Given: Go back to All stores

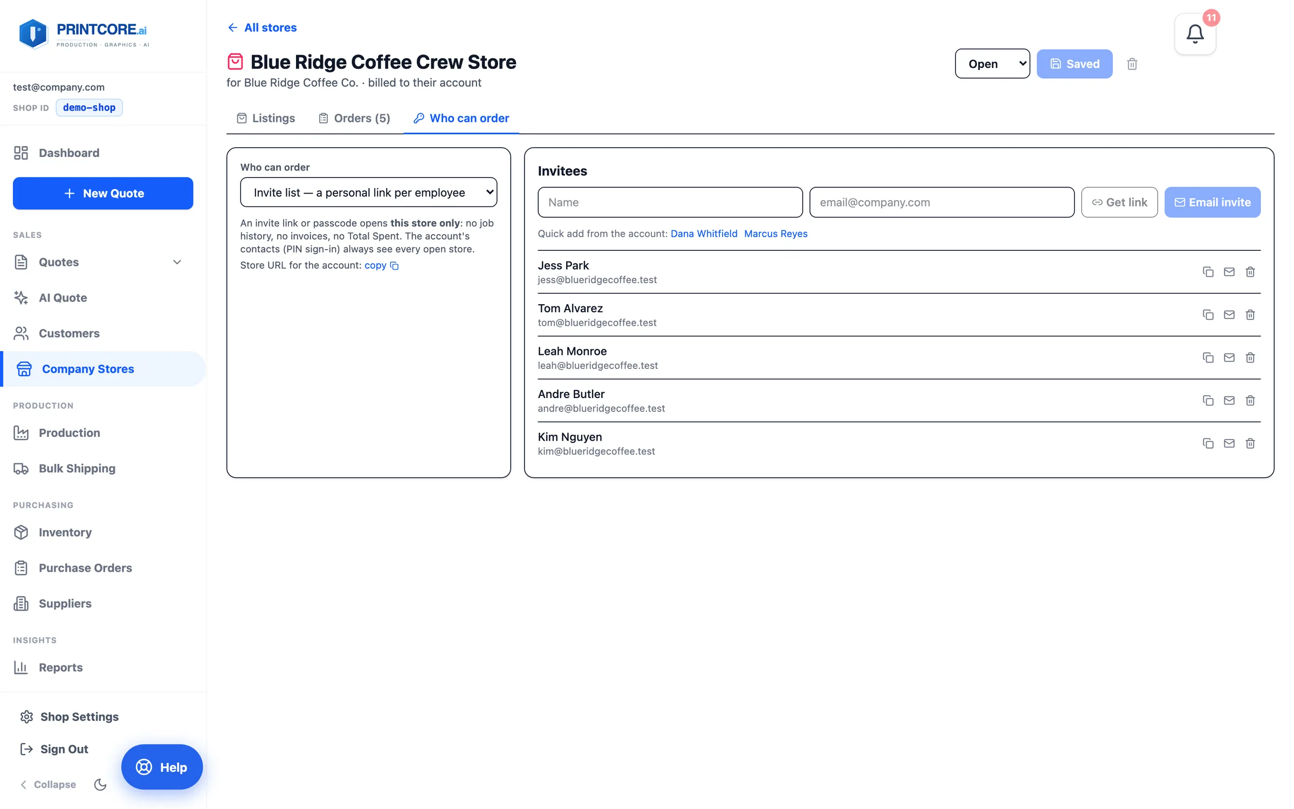Looking at the screenshot, I should click(x=262, y=28).
